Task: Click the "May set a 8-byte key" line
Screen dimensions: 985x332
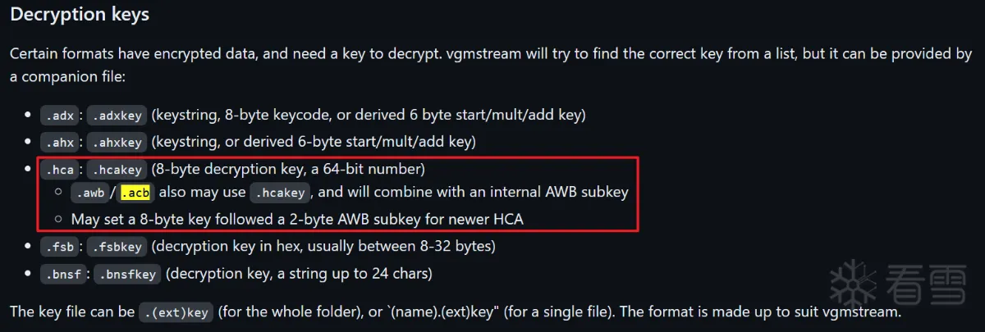Action: [x=297, y=219]
